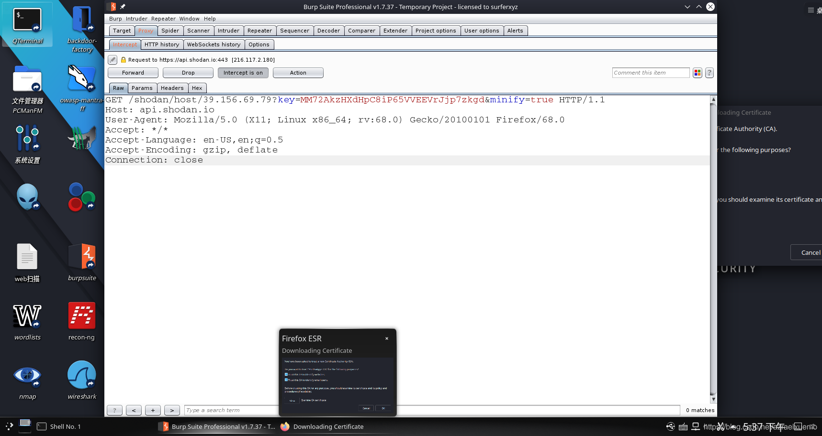Close the Firefox ESR preview popup
This screenshot has width=822, height=436.
click(387, 338)
